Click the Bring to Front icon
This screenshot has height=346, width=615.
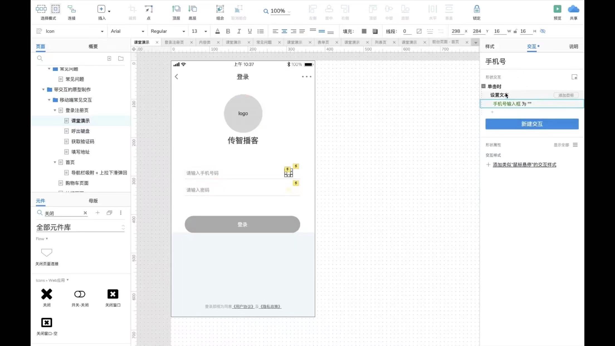point(176,9)
